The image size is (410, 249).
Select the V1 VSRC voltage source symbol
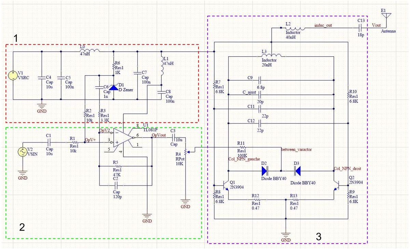pos(13,76)
